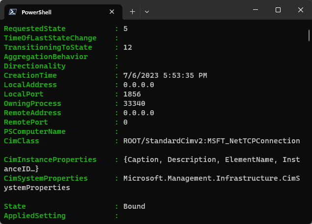
Task: Click the OwningProcess value 33340
Action: [x=134, y=103]
